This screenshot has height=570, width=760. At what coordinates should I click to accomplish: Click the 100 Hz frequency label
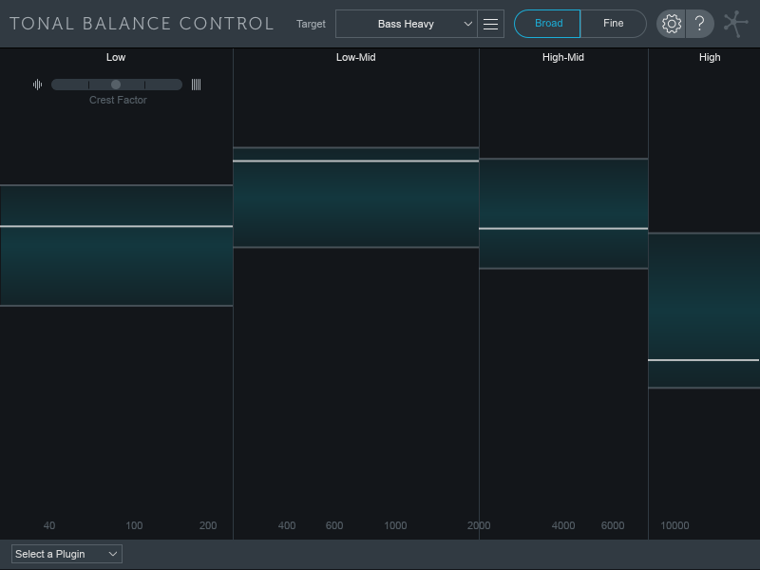click(x=134, y=525)
